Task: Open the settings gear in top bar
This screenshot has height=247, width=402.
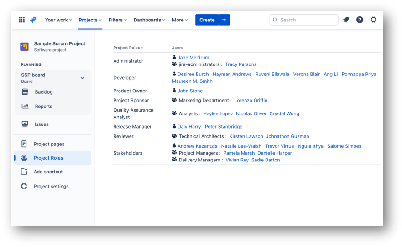Action: (373, 20)
